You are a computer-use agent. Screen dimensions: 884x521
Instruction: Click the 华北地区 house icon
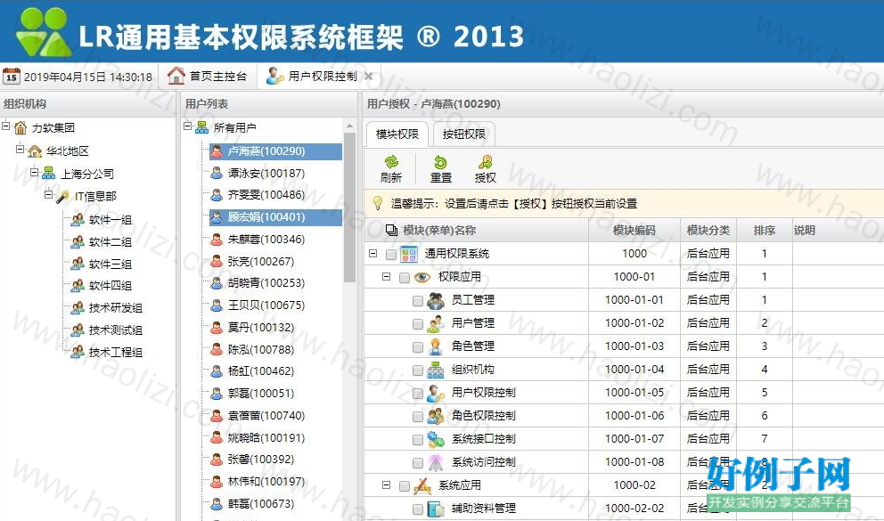pyautogui.click(x=35, y=151)
